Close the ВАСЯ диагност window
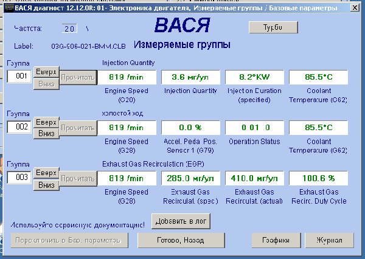 click(355, 8)
